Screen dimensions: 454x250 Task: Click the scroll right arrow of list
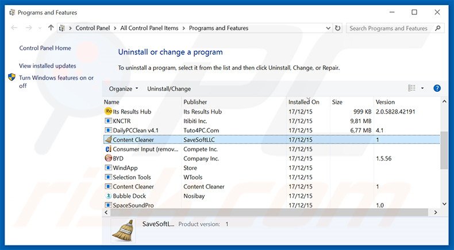[436, 212]
